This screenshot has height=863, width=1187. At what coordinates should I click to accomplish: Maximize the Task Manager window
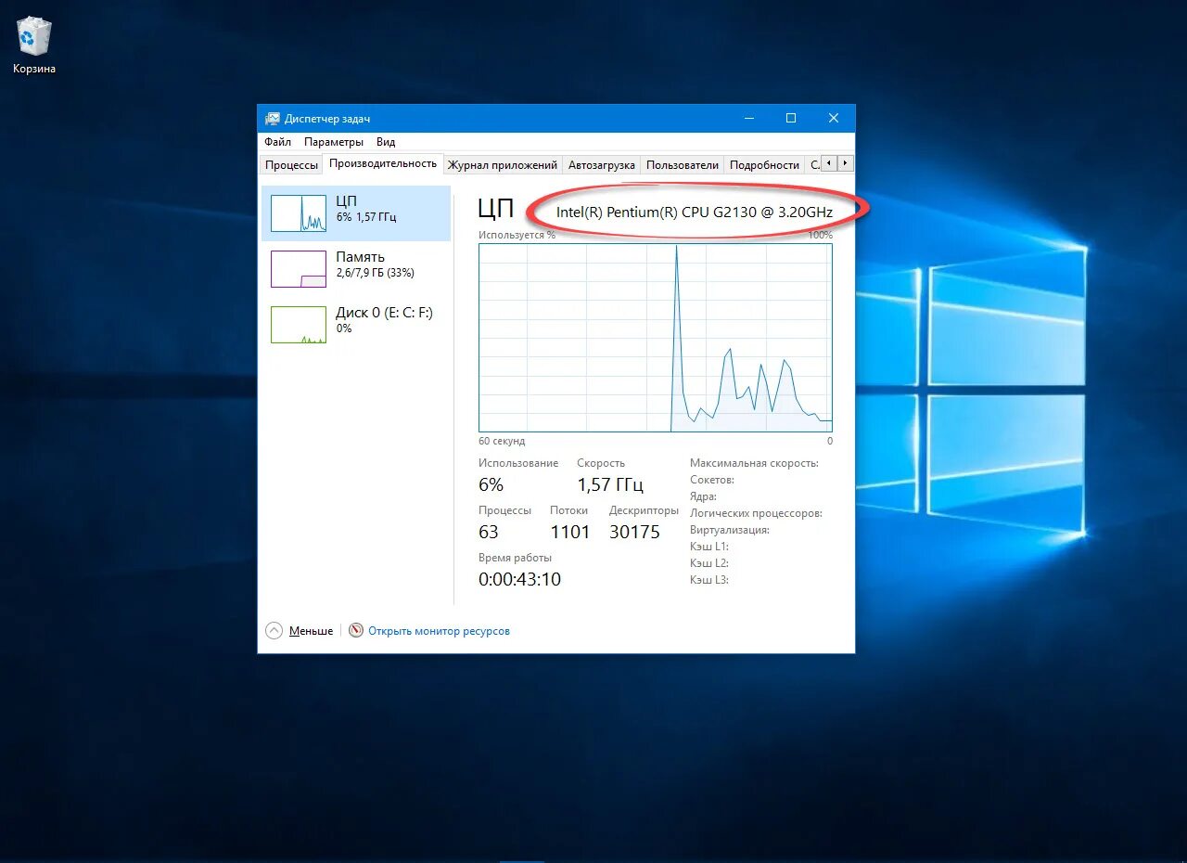coord(791,118)
